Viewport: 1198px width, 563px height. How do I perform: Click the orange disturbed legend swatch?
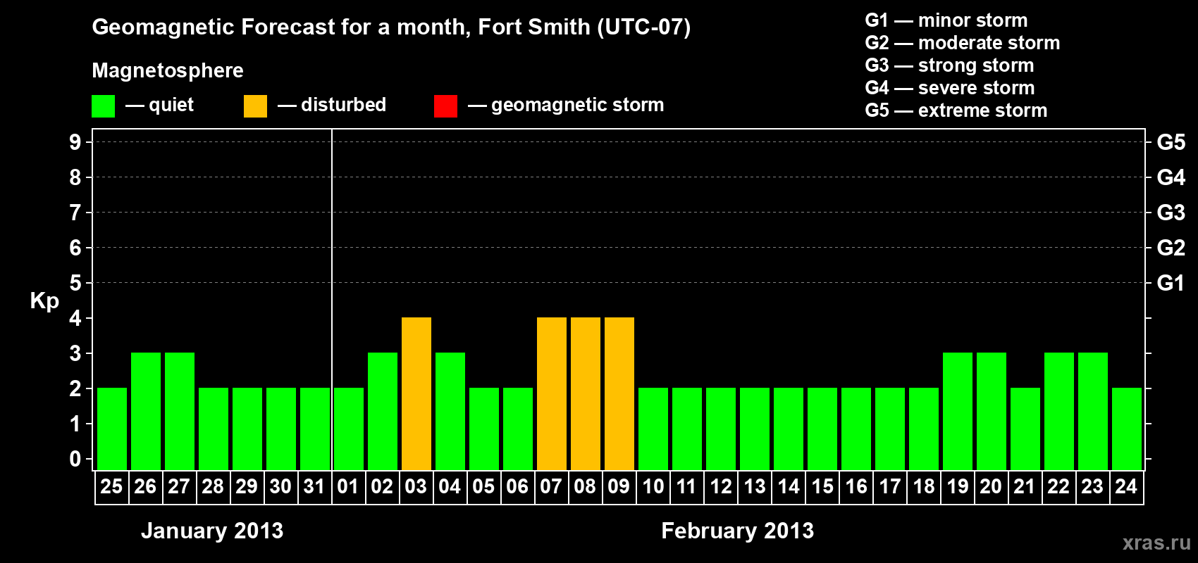click(256, 106)
